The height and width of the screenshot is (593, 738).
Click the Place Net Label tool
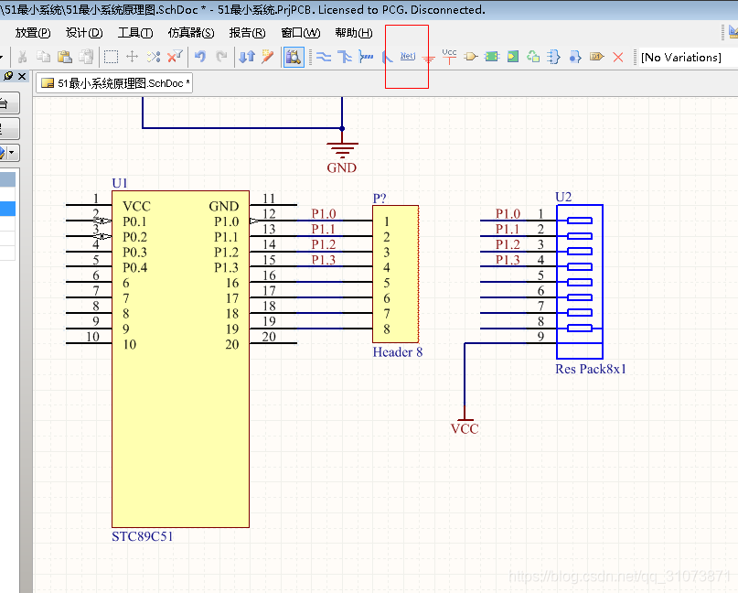click(408, 57)
